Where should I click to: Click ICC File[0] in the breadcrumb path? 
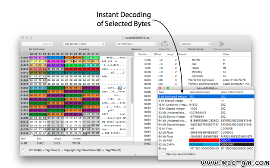pos(35,150)
